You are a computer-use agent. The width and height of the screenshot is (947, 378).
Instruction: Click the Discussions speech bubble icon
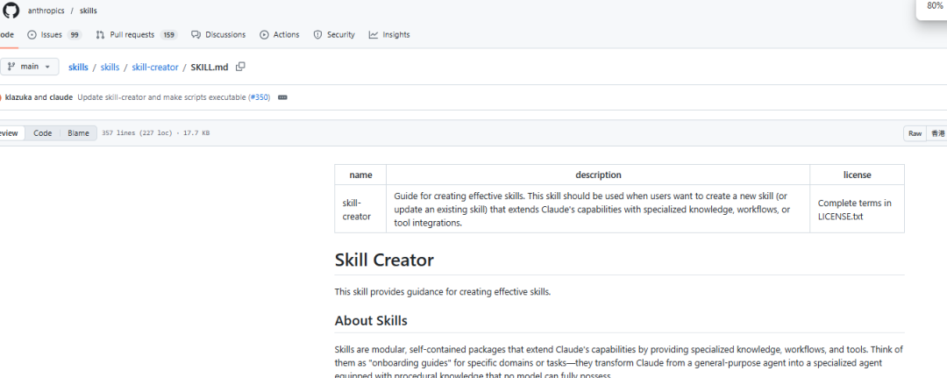click(196, 35)
